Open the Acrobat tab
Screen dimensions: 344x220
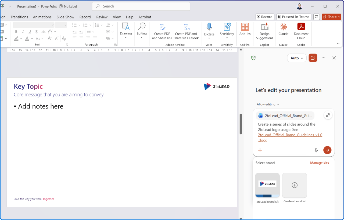tap(145, 17)
